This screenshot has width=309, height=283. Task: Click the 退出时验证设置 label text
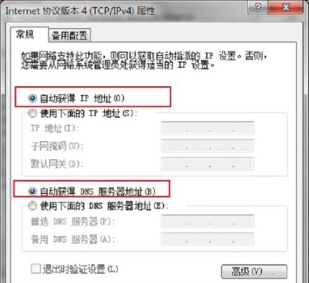80,269
